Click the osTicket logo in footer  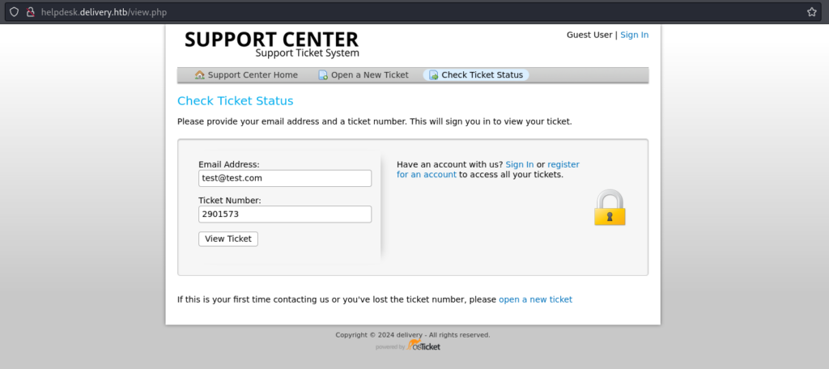coord(425,346)
